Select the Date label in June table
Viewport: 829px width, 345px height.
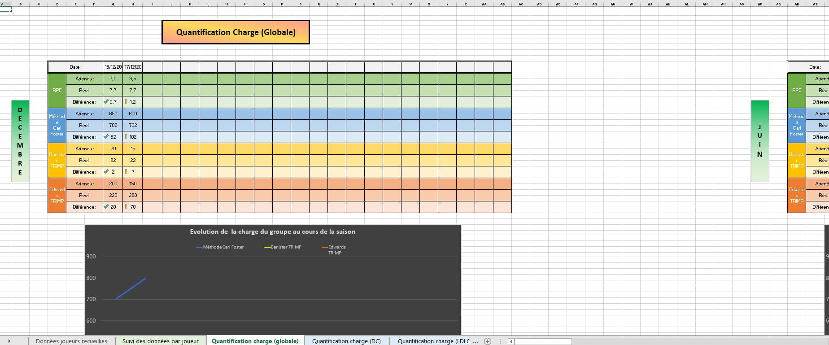click(x=808, y=67)
